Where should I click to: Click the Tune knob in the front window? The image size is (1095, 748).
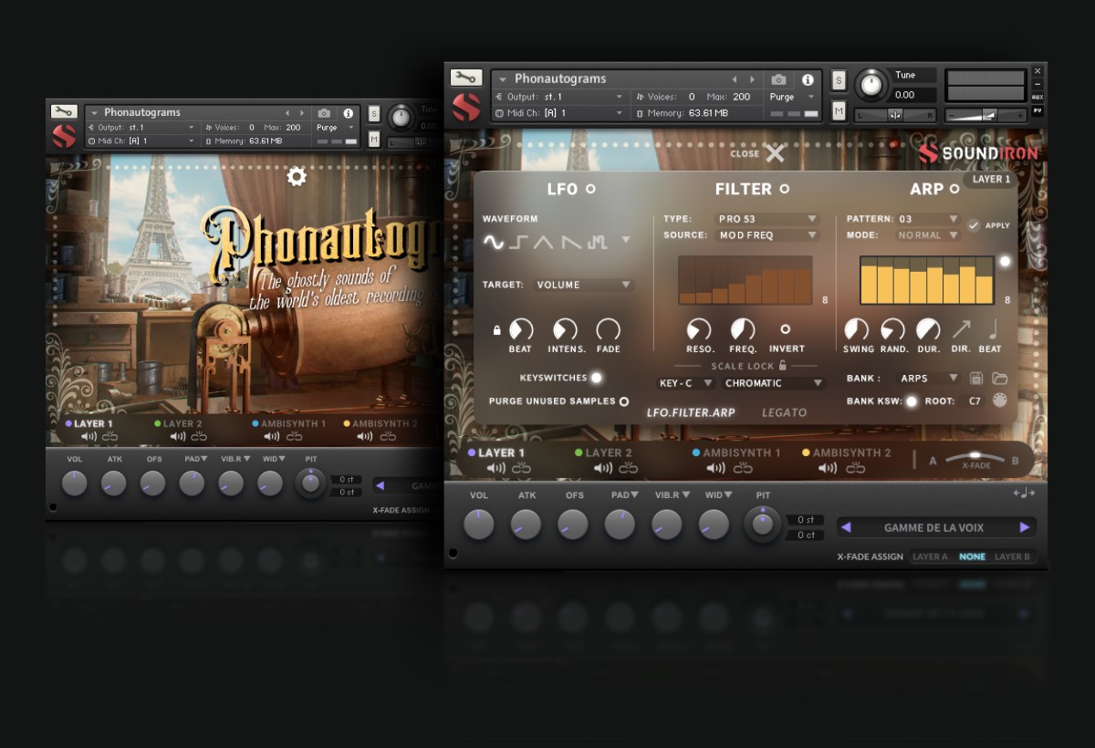coord(871,86)
